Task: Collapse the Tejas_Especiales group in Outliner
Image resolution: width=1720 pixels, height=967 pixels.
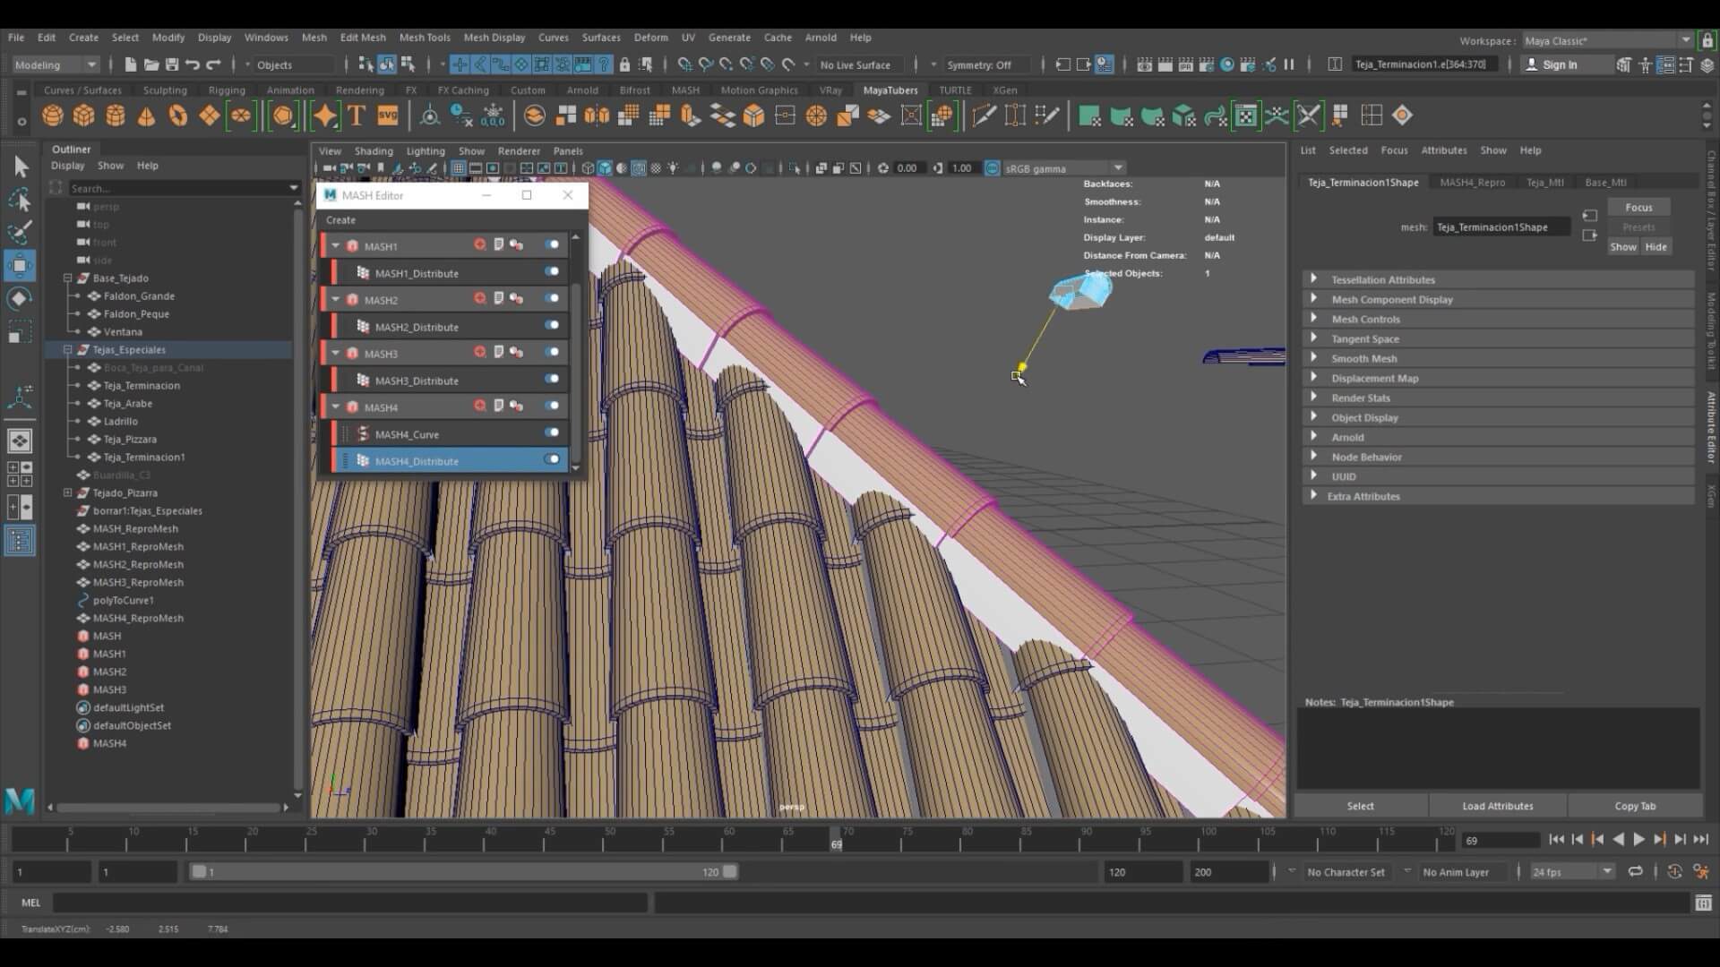Action: [x=68, y=349]
